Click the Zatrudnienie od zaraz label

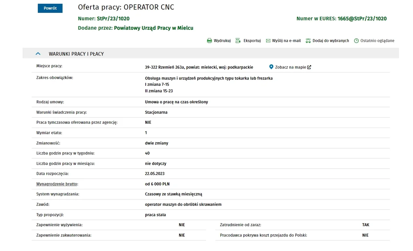(x=241, y=225)
